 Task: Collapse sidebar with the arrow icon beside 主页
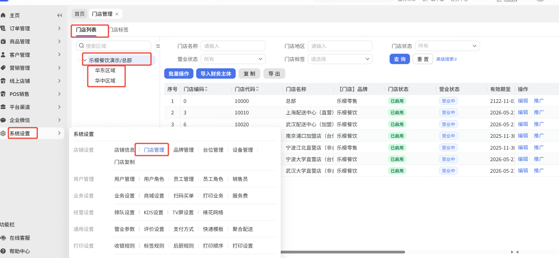tap(60, 15)
